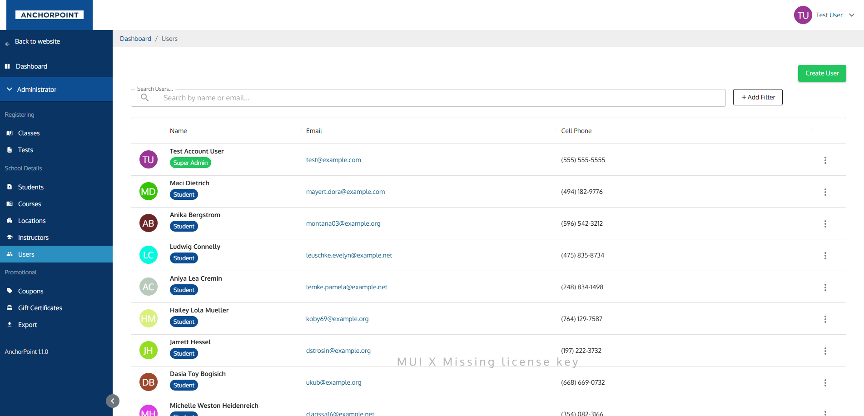Image resolution: width=864 pixels, height=416 pixels.
Task: Select the Coupons tag icon
Action: (x=10, y=291)
